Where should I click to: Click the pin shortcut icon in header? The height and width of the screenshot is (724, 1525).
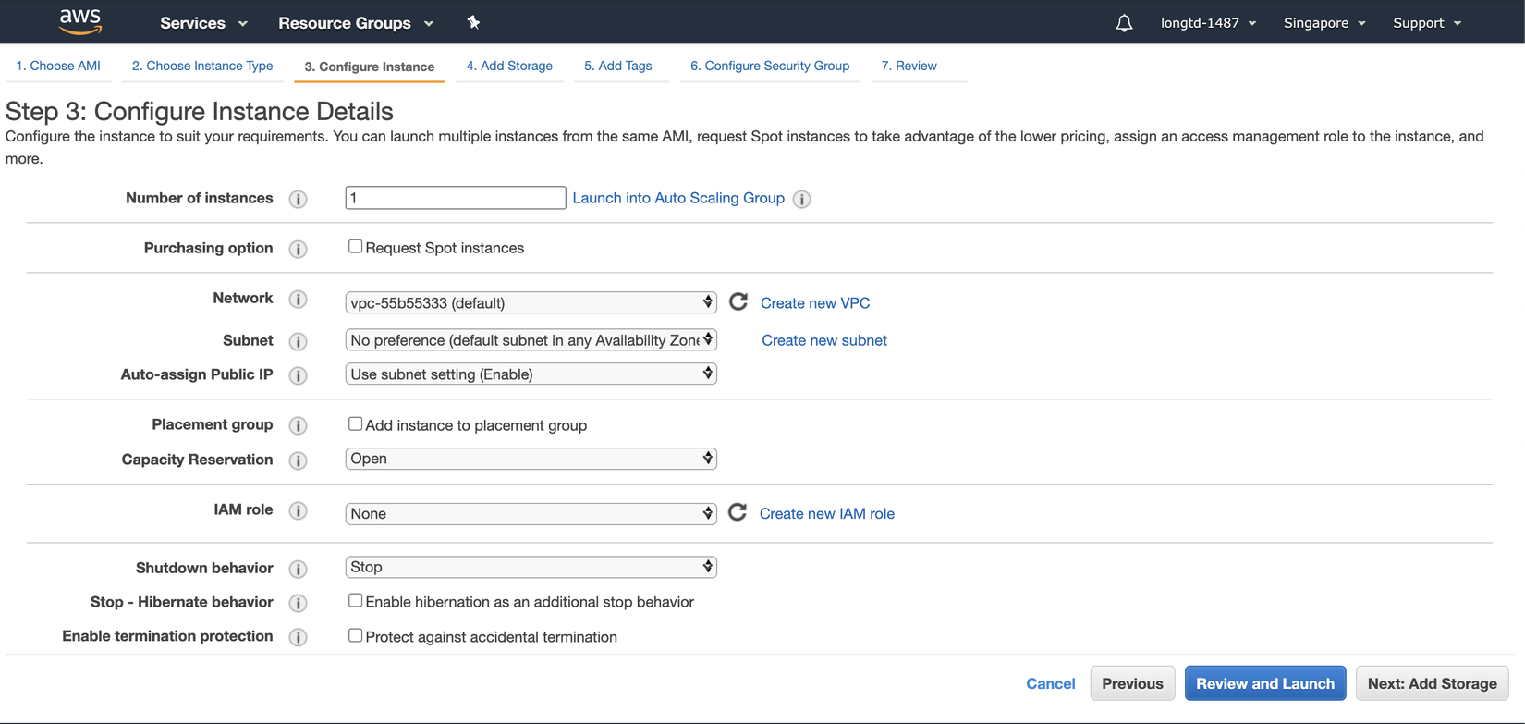tap(473, 22)
